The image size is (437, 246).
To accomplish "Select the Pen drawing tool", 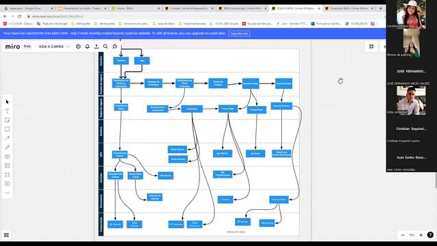I will click(x=8, y=148).
